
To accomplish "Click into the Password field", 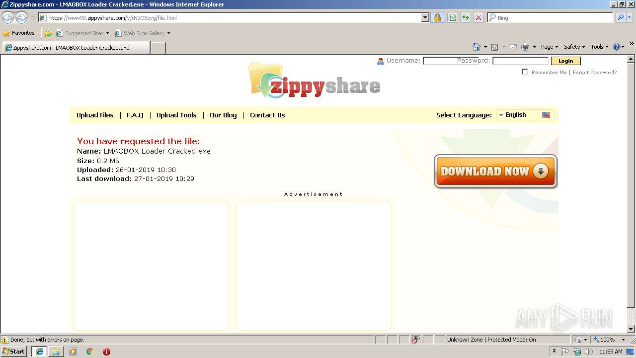I will (520, 61).
